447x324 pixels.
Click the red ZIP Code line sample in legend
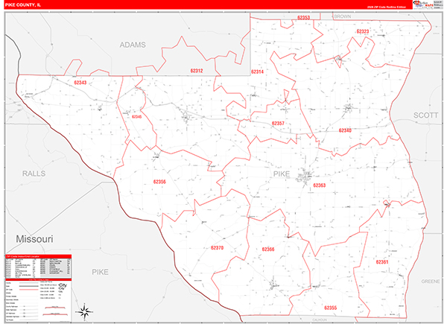point(29,290)
